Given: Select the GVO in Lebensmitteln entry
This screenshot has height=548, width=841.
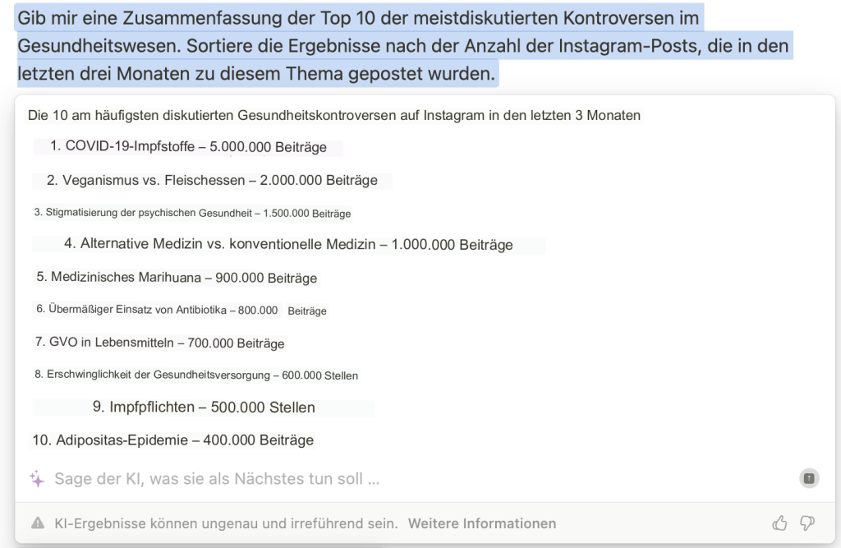Looking at the screenshot, I should [x=160, y=343].
